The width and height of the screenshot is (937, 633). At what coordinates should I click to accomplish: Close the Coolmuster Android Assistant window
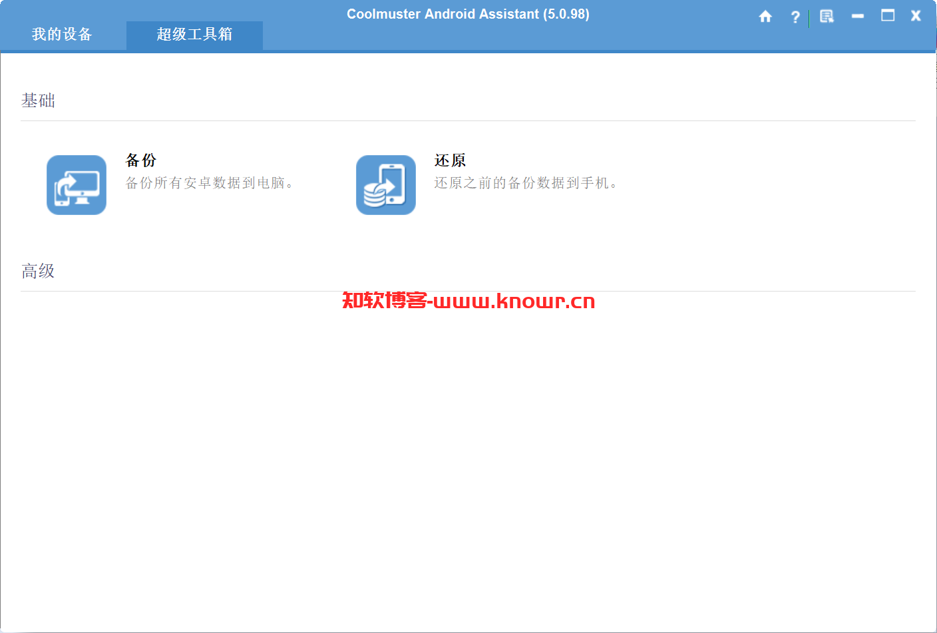pos(916,15)
